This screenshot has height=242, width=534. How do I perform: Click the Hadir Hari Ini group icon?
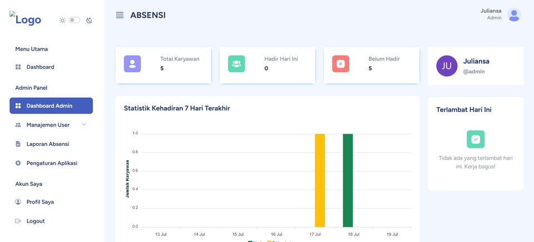click(x=236, y=64)
